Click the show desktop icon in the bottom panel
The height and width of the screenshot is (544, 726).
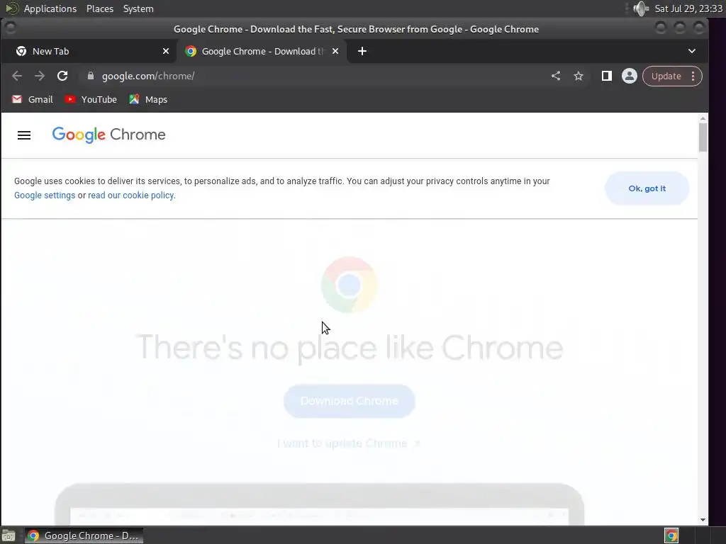pos(9,535)
